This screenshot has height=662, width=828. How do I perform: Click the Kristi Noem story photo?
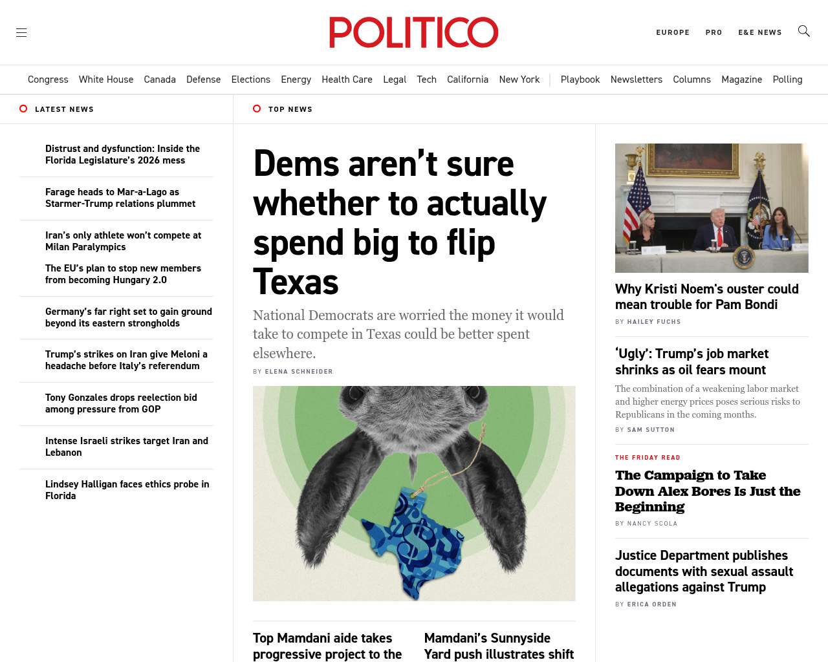coord(712,208)
